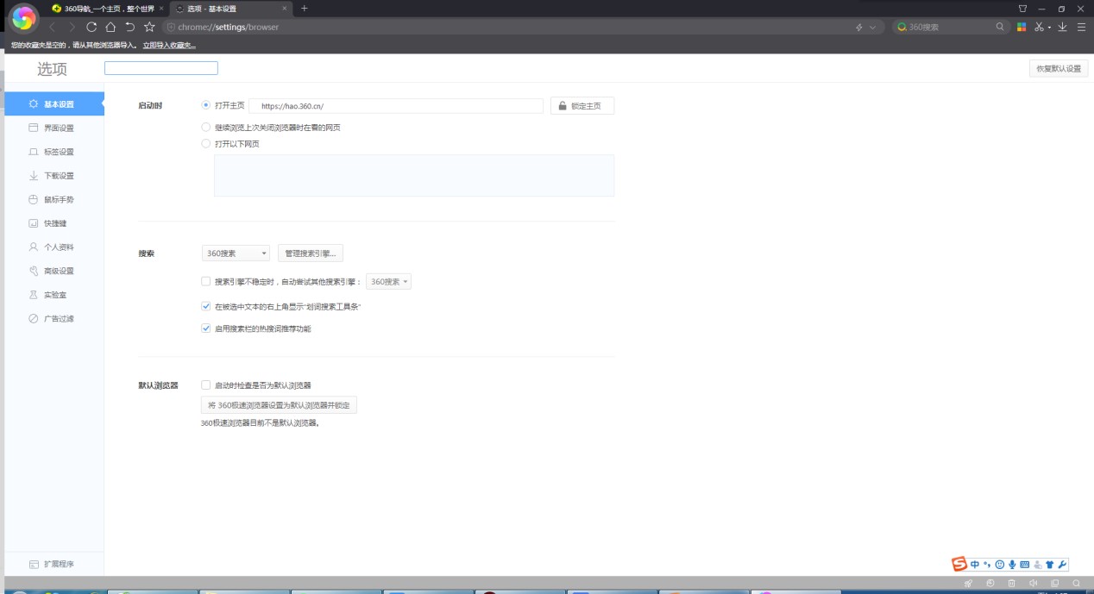The height and width of the screenshot is (594, 1094).
Task: Click the Sogou account person icon
Action: click(1037, 565)
